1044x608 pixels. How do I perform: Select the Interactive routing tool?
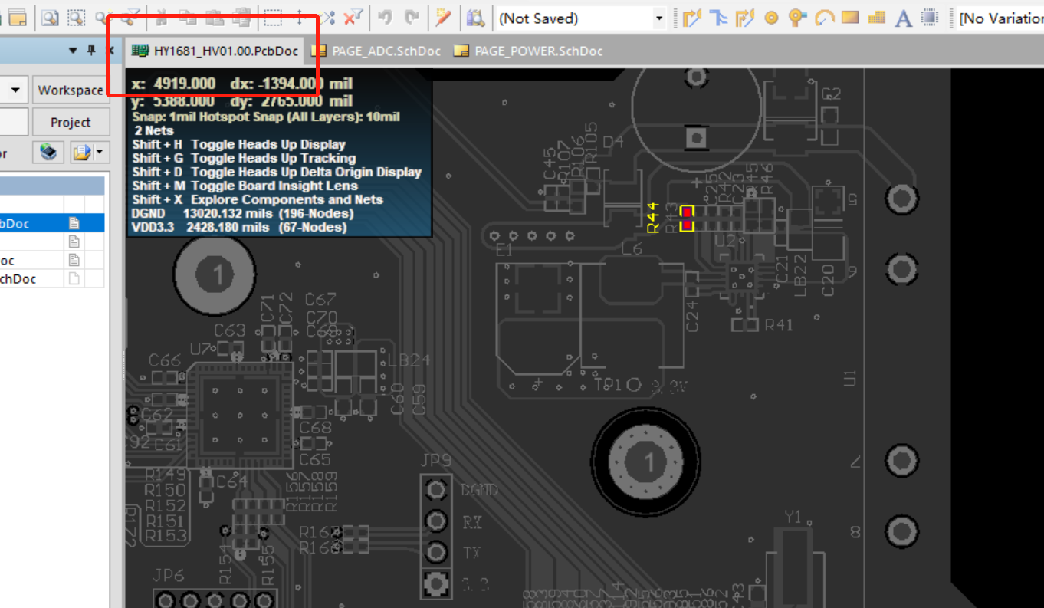692,17
